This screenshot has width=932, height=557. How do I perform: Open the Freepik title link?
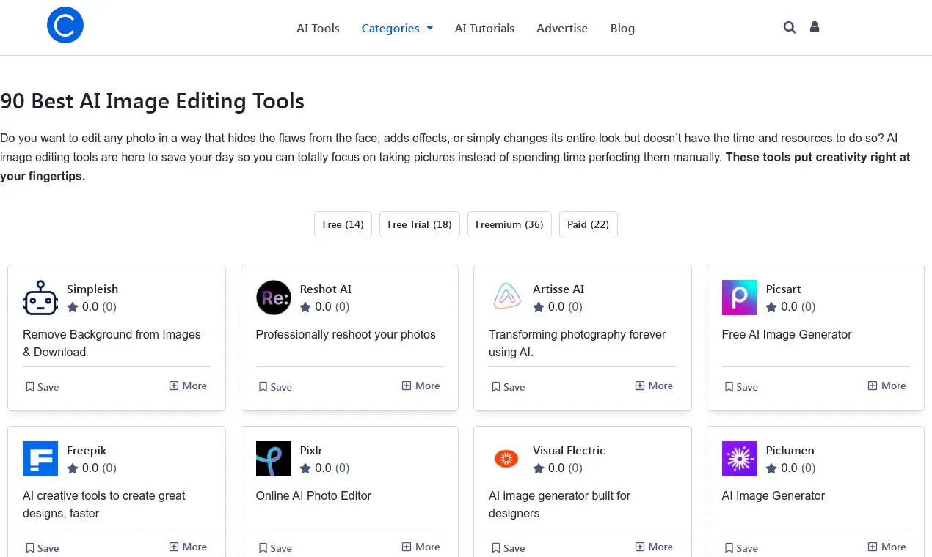tap(87, 451)
